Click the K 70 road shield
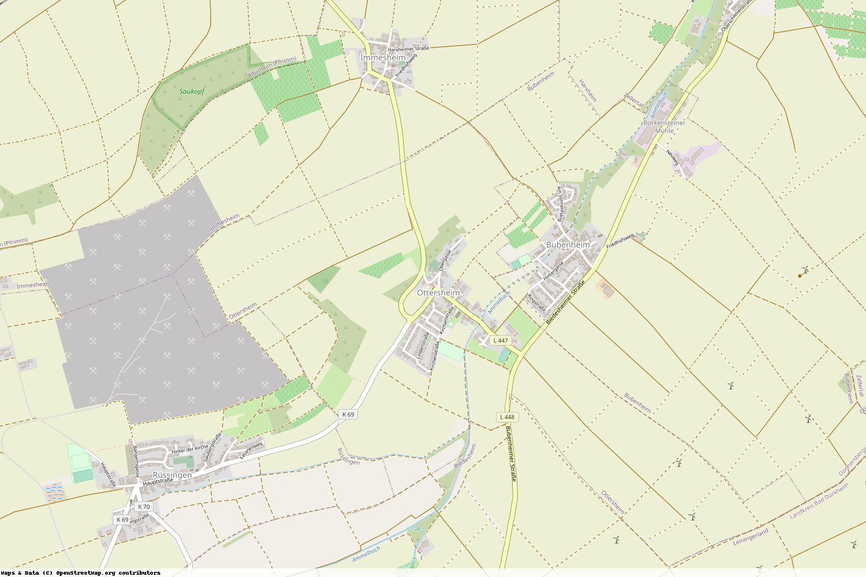Image resolution: width=866 pixels, height=577 pixels. pyautogui.click(x=144, y=507)
